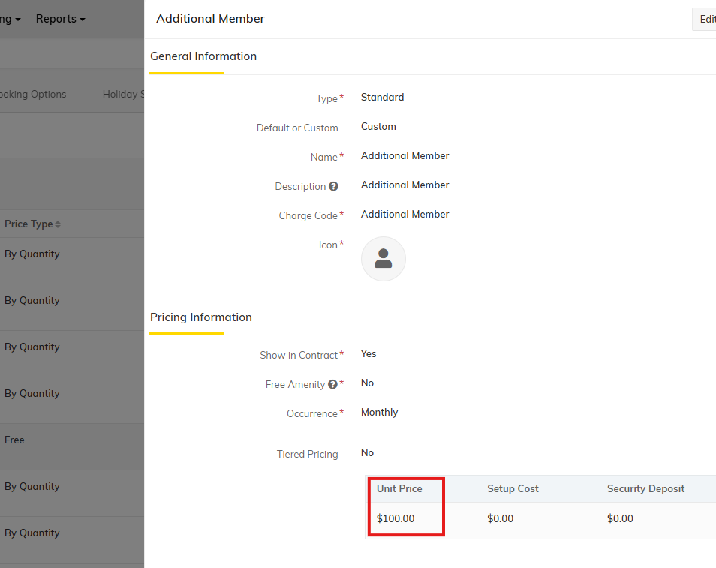This screenshot has height=568, width=716.
Task: Open the Reports dropdown menu
Action: (60, 19)
